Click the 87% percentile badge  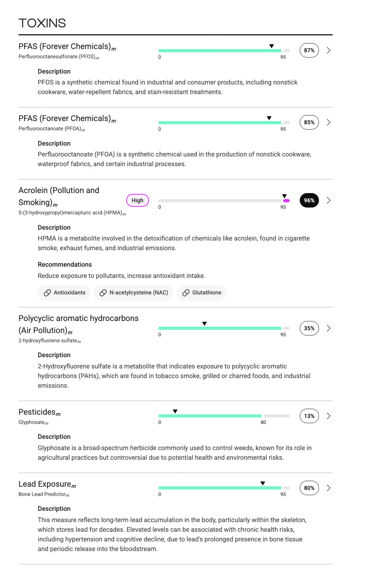[x=309, y=50]
